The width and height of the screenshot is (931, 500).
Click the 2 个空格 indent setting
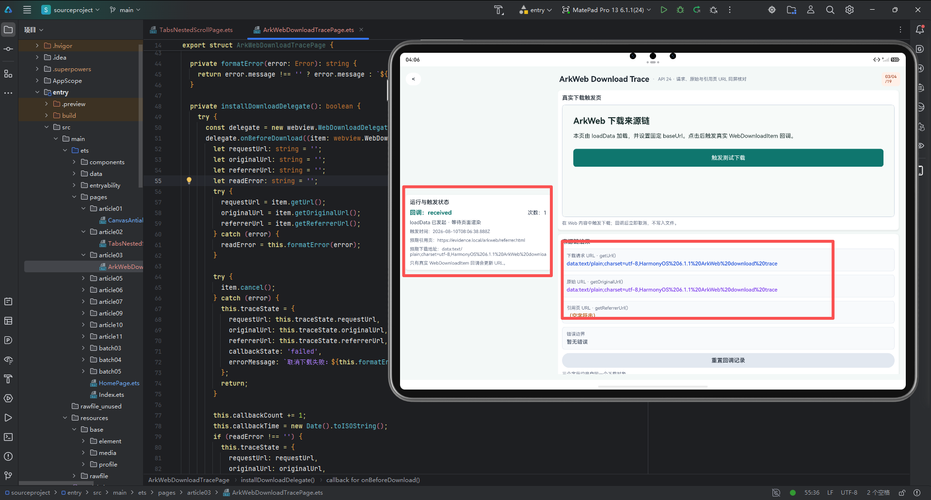pos(878,493)
